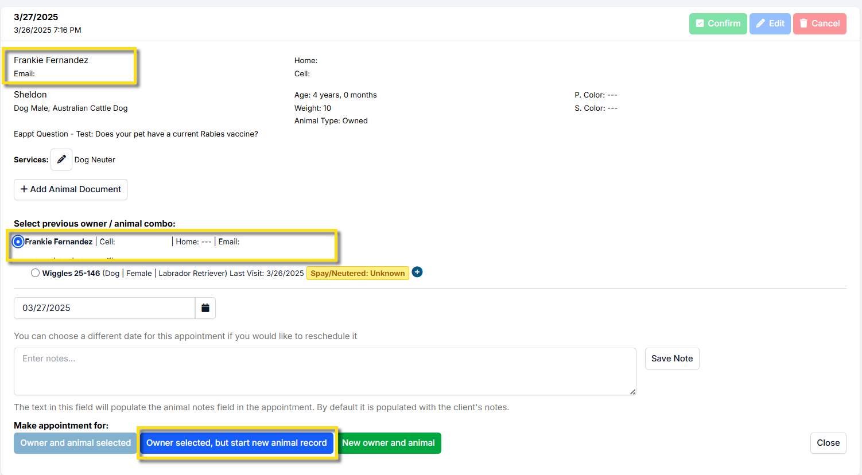Choose New owner and animal

(389, 443)
